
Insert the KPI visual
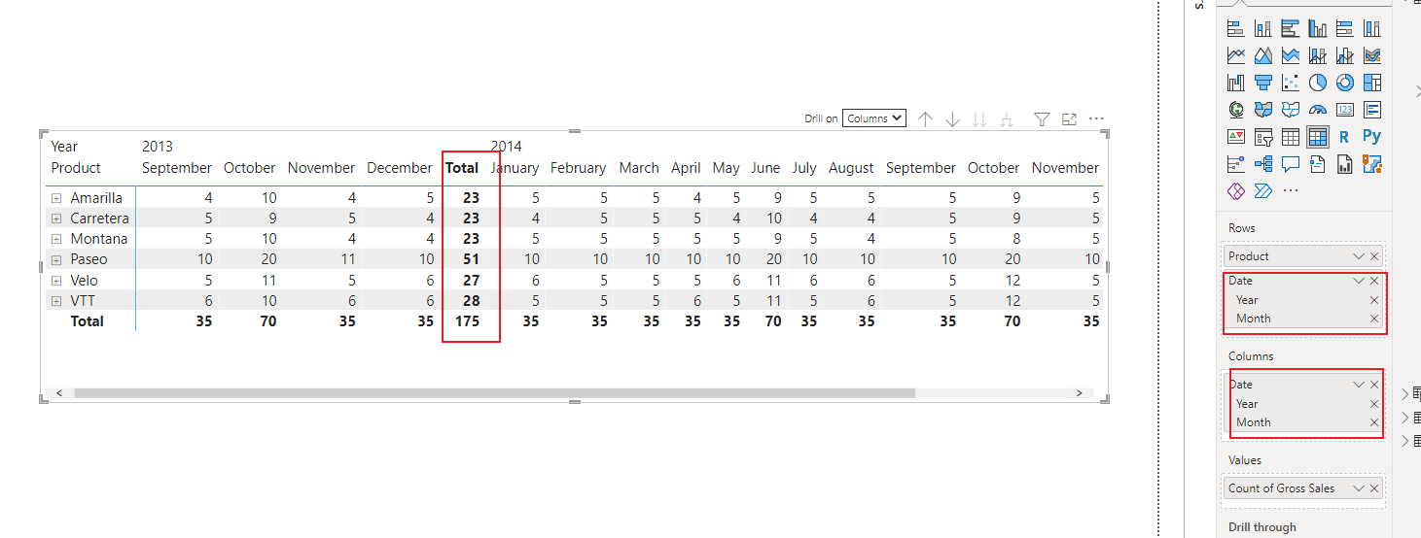tap(1236, 137)
